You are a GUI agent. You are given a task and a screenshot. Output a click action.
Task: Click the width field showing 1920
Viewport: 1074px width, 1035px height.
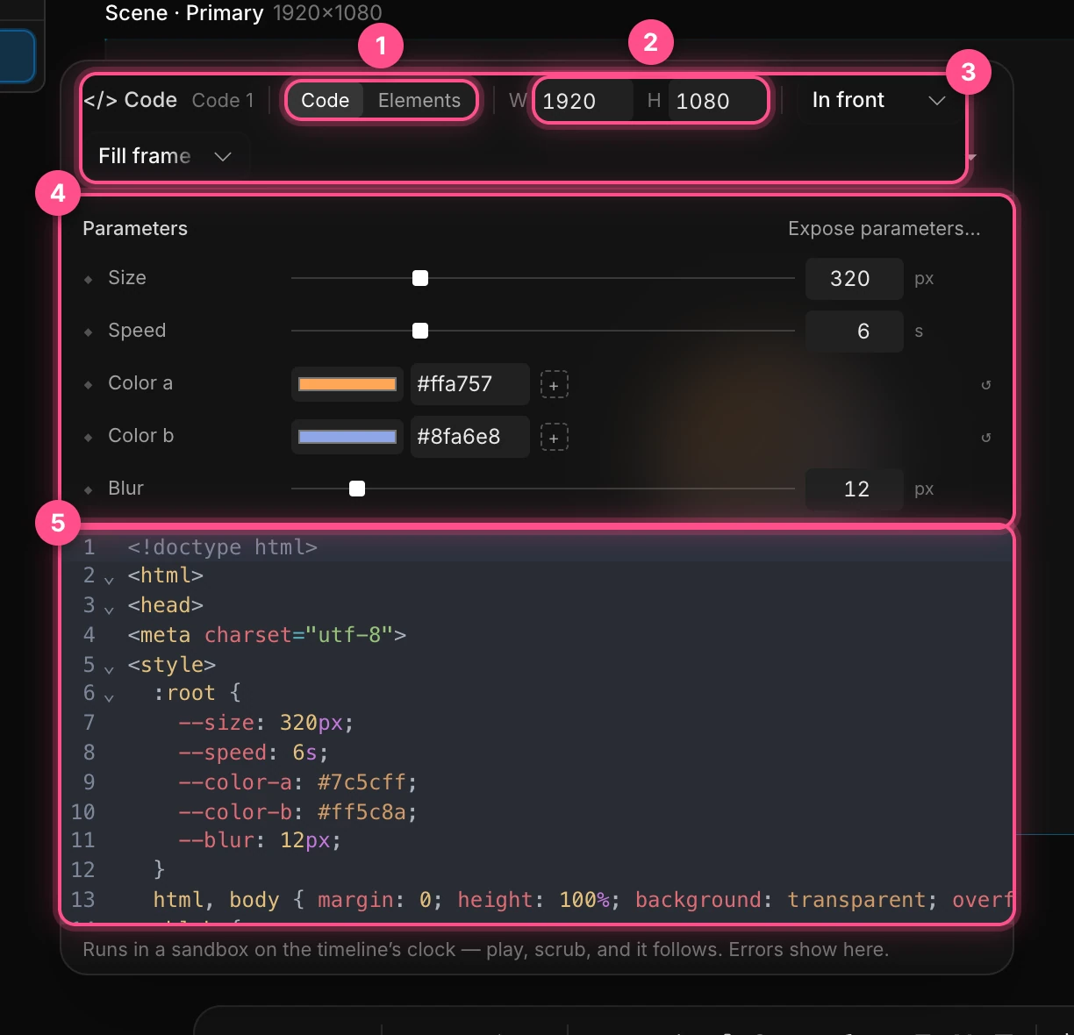tap(584, 101)
